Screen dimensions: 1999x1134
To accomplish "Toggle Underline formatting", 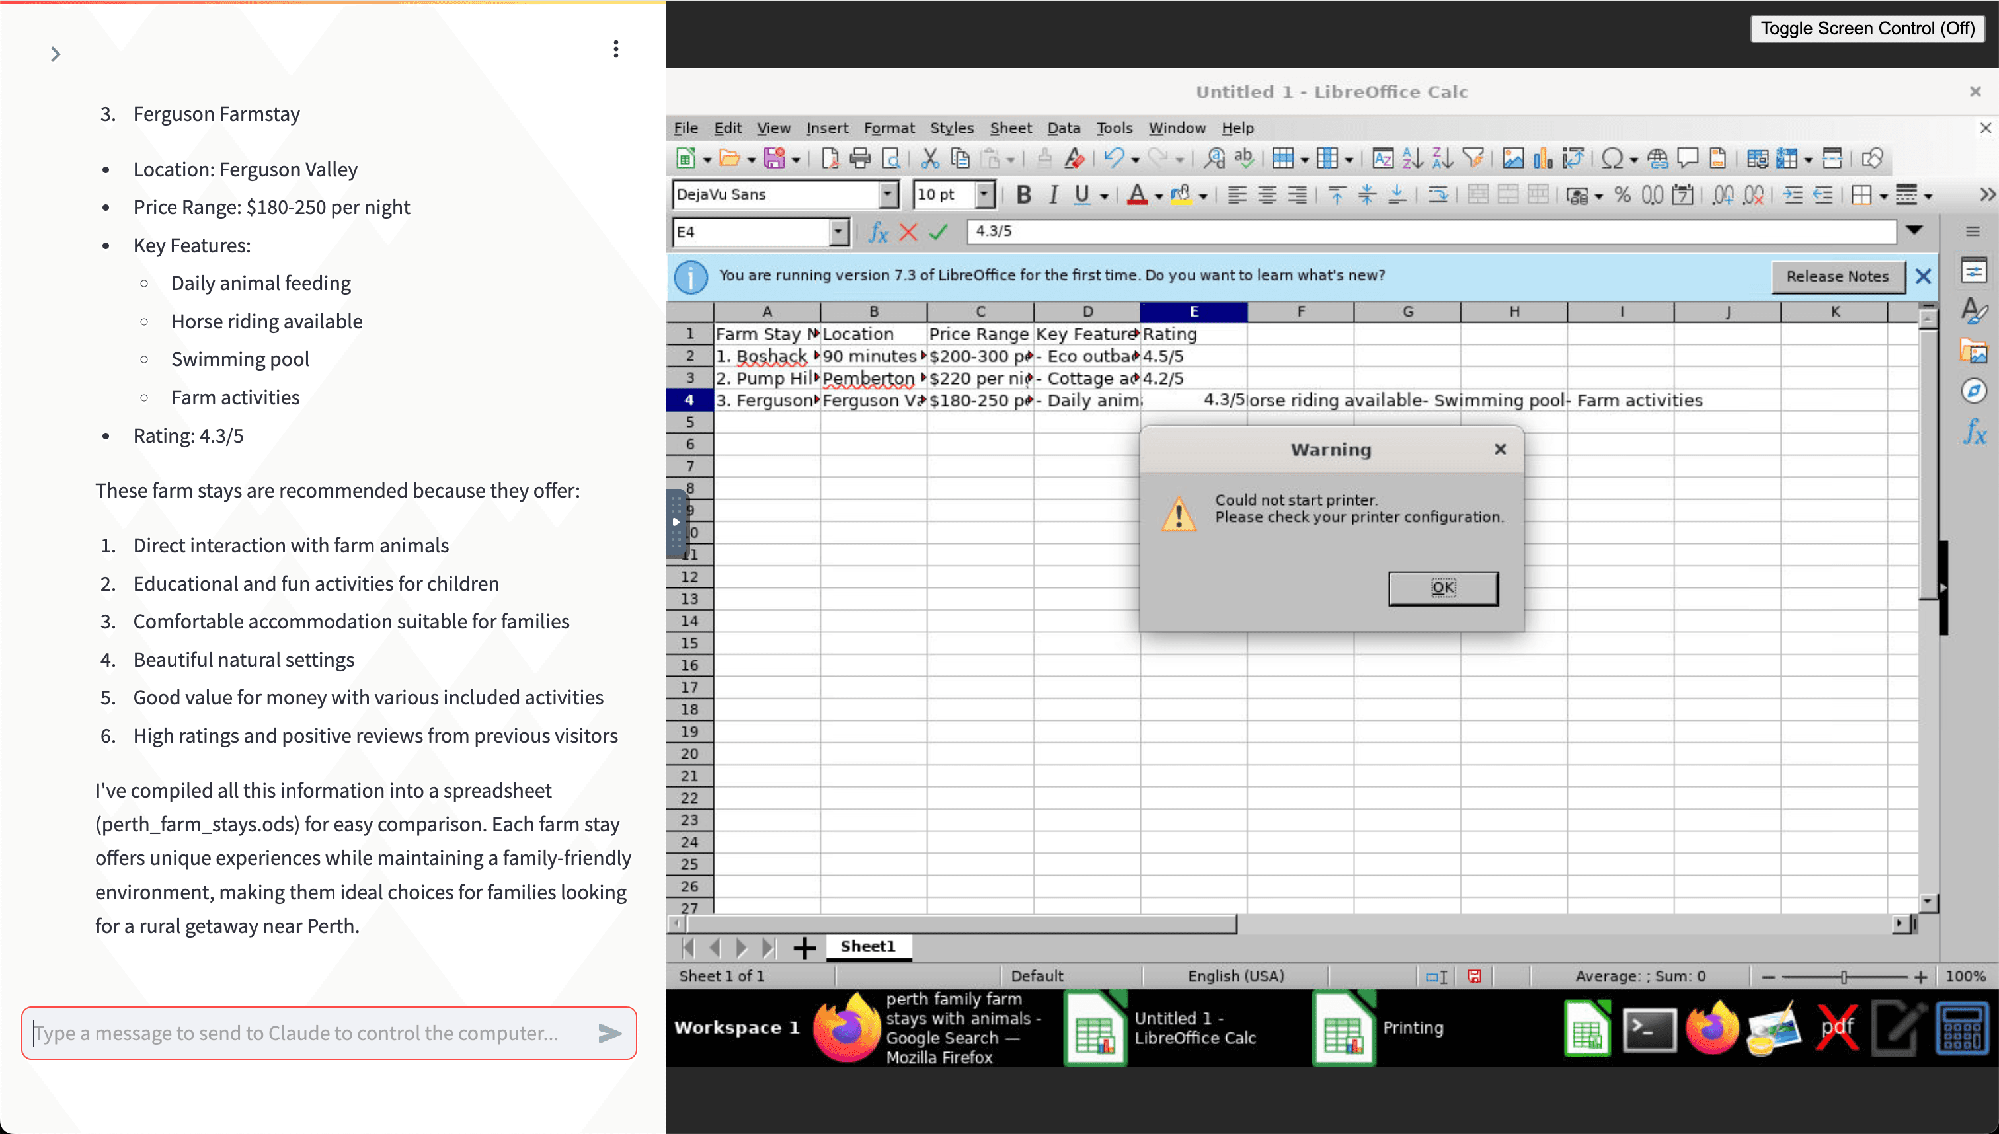I will pos(1082,195).
